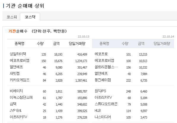Click the 새빗켐 stock name
Image resolution: width=177 pixels, height=123 pixels.
[x=15, y=74]
